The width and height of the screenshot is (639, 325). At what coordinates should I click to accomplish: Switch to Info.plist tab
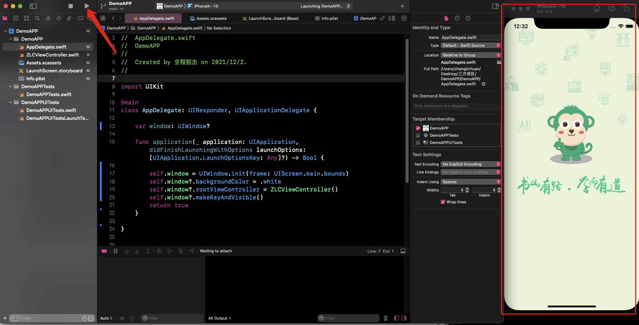(x=326, y=18)
